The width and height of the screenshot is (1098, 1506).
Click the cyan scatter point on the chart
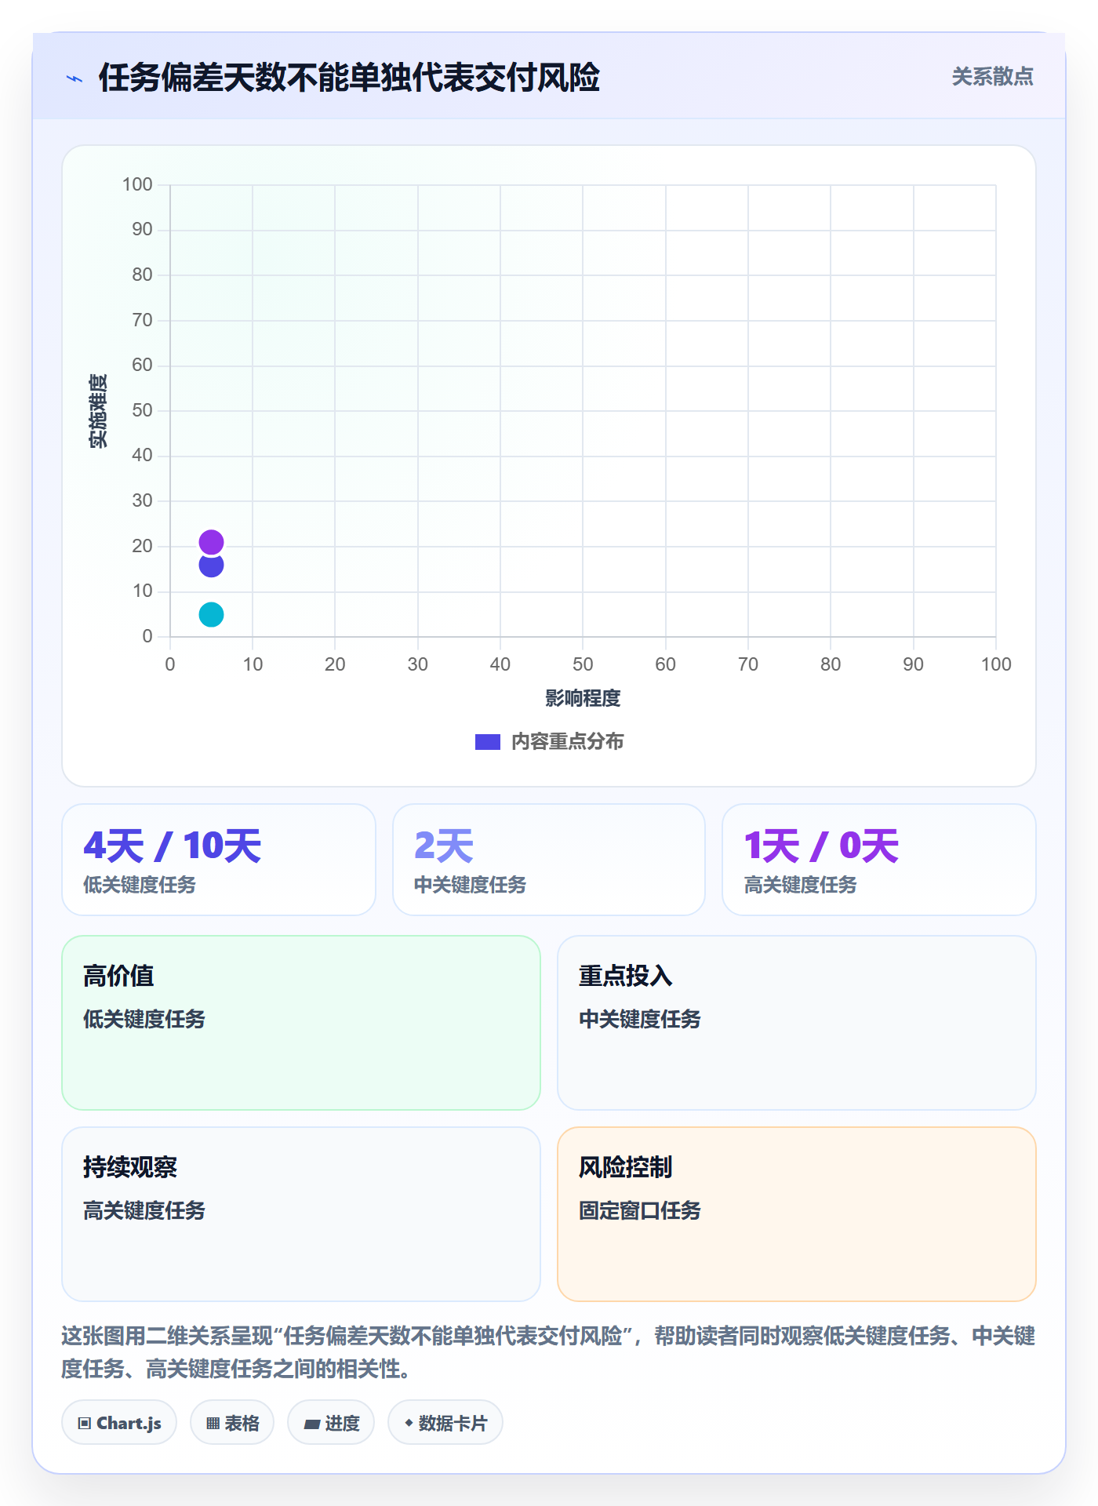(x=211, y=614)
